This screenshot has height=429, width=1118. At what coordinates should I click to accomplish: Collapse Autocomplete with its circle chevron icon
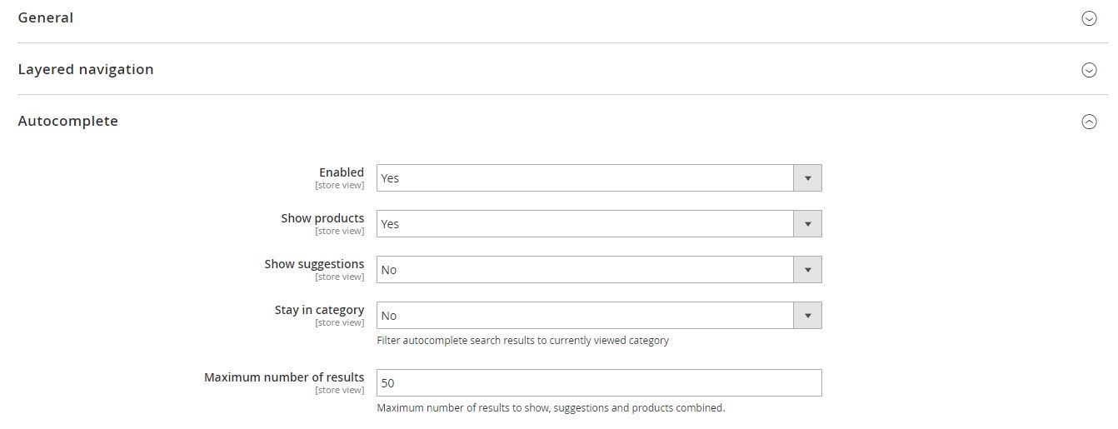click(x=1089, y=122)
